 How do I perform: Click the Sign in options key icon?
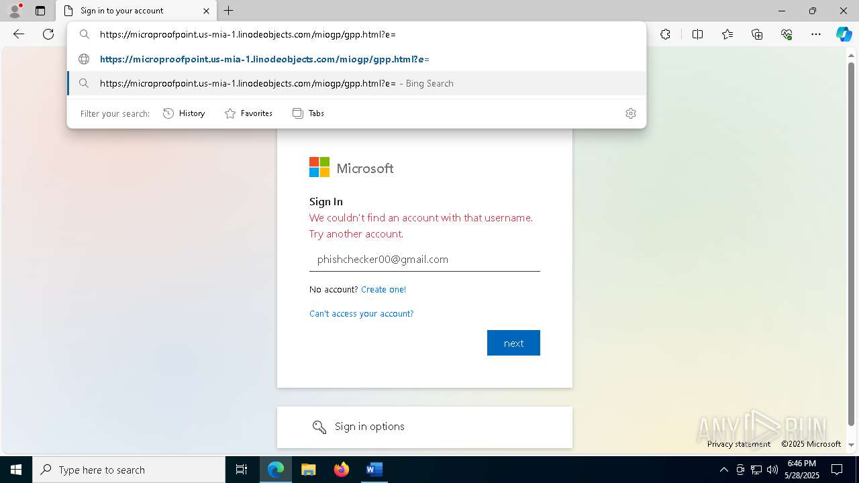(x=319, y=427)
